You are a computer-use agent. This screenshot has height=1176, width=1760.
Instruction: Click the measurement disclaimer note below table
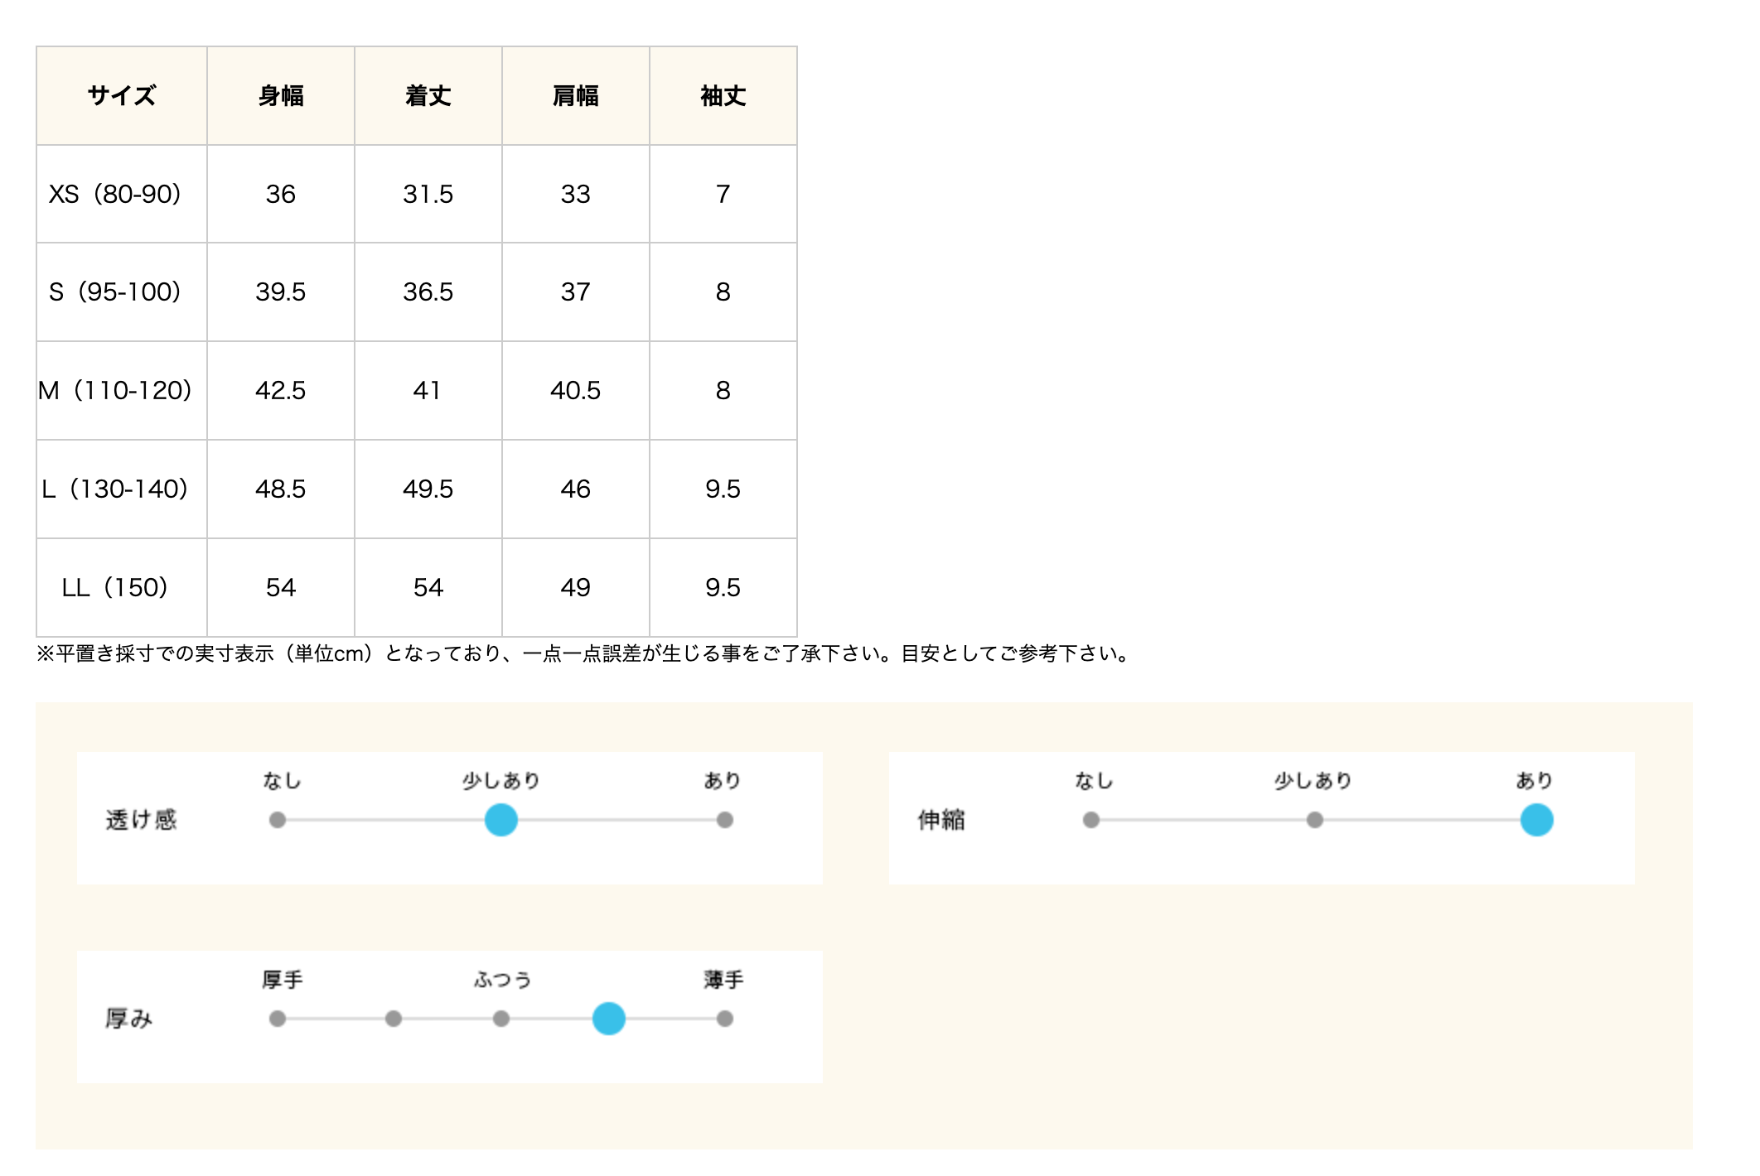click(x=584, y=653)
